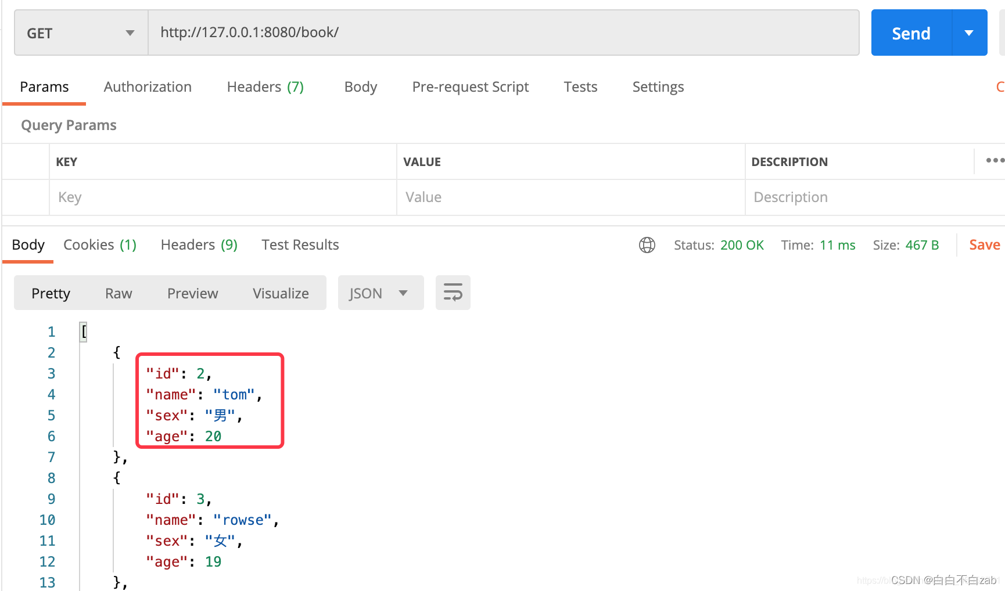Click the "sex": "男" line

pyautogui.click(x=194, y=416)
